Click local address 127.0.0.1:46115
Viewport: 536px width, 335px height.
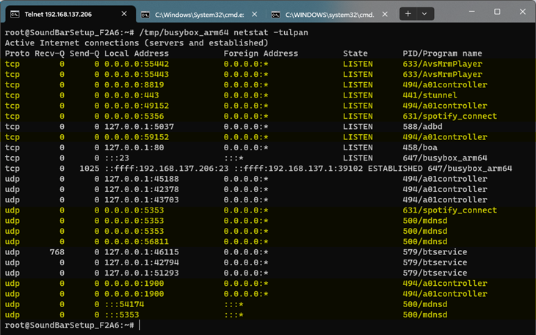pyautogui.click(x=142, y=252)
